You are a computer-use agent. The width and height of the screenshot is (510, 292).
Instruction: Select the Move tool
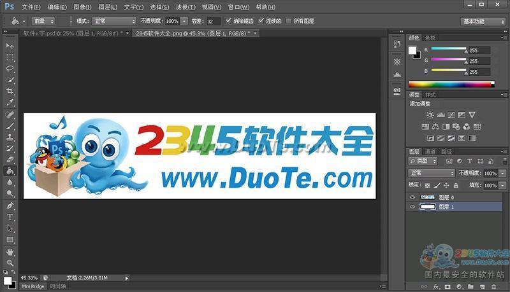point(10,46)
